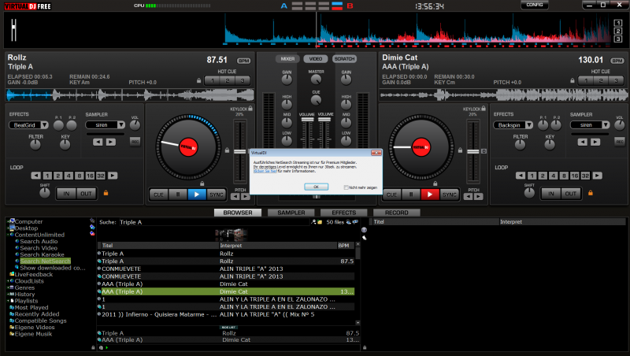The image size is (630, 356).
Task: Play the right deck track
Action: click(x=430, y=195)
